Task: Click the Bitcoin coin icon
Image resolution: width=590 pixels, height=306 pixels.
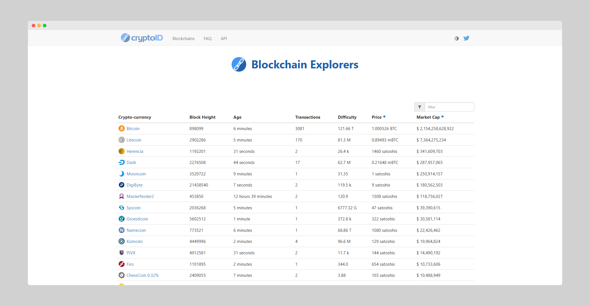Action: click(122, 128)
